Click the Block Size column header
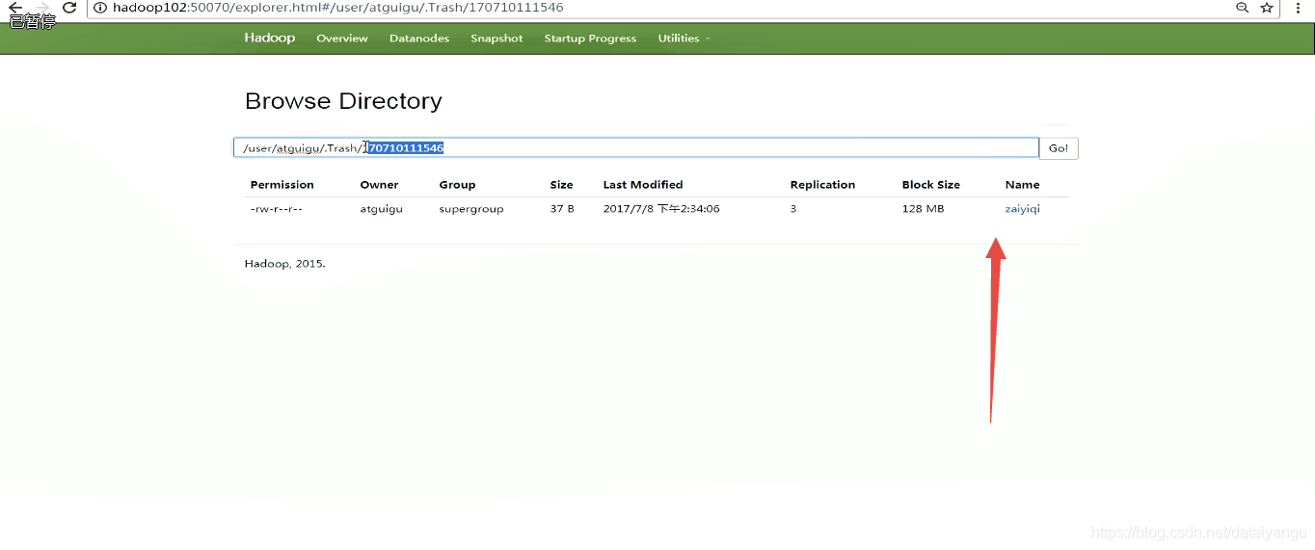The height and width of the screenshot is (550, 1315). 931,185
